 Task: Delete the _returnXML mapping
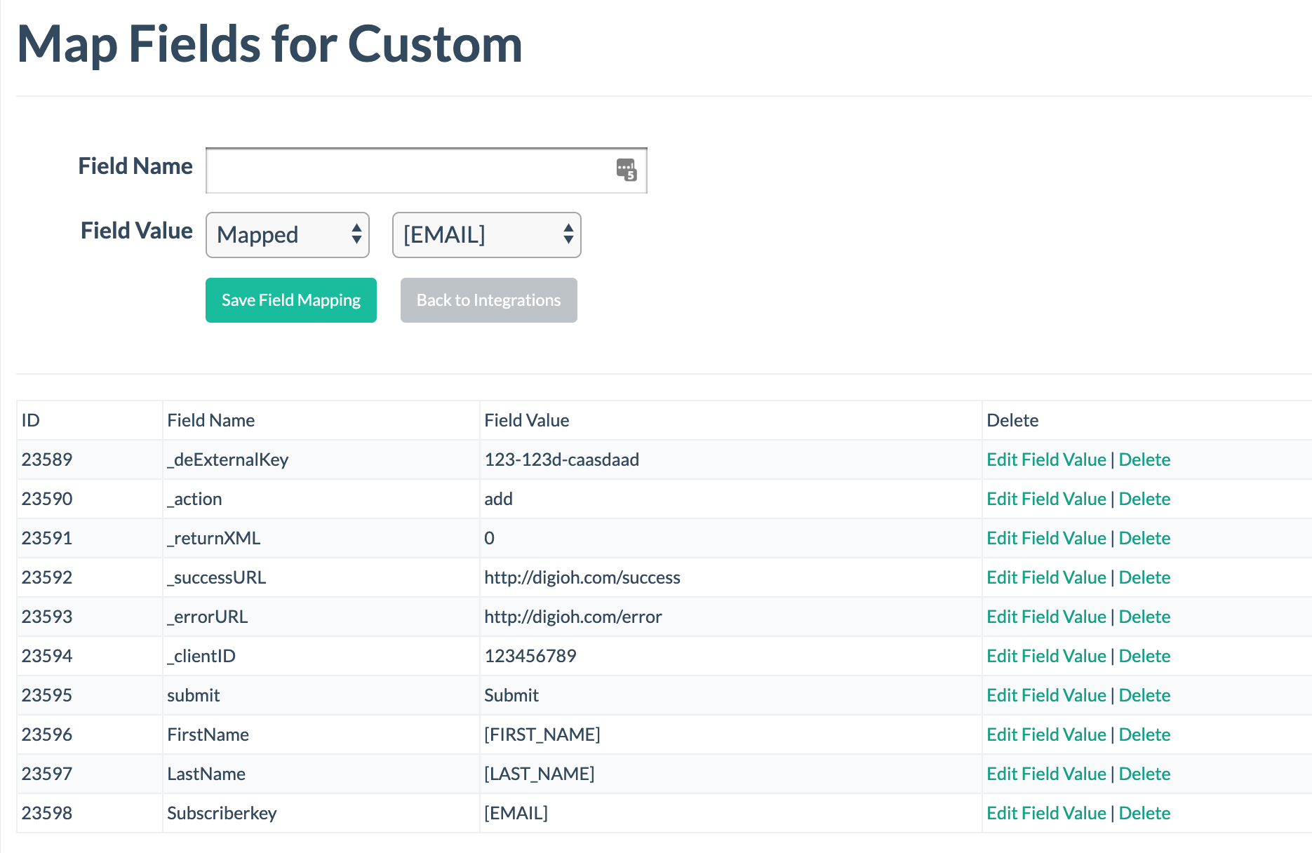pyautogui.click(x=1144, y=538)
